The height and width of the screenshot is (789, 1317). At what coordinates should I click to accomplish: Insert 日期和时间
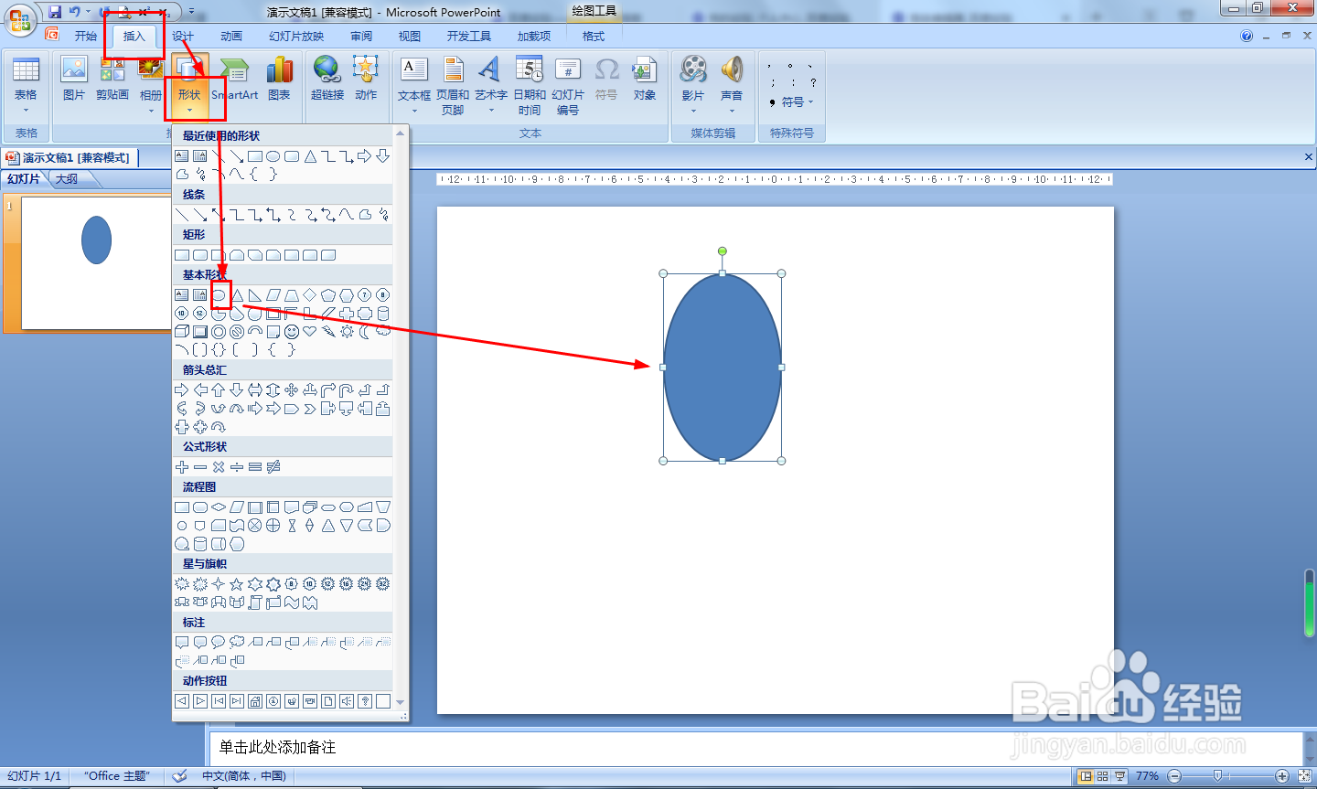click(x=530, y=85)
